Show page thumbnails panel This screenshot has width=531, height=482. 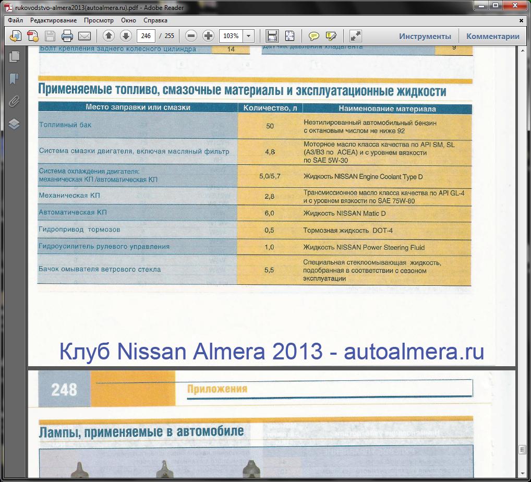14,56
